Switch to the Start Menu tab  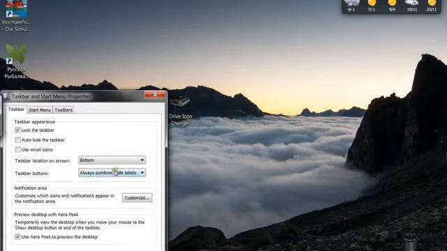click(40, 110)
